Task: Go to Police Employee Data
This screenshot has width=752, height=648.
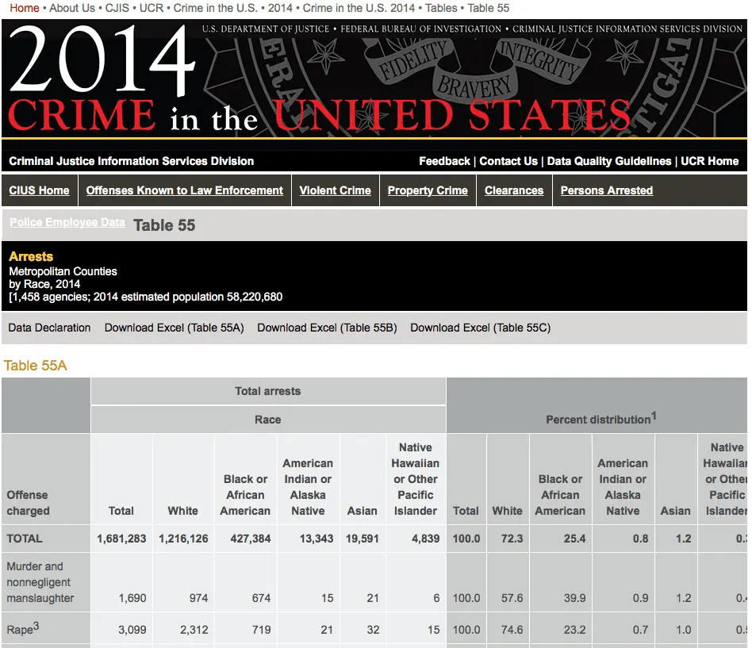Action: [67, 222]
